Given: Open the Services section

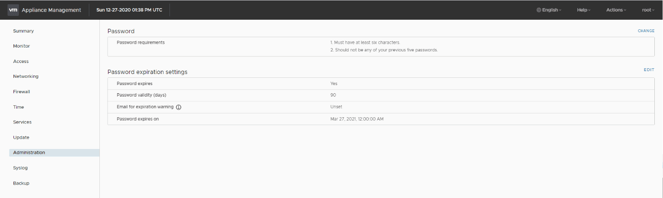Looking at the screenshot, I should 23,122.
